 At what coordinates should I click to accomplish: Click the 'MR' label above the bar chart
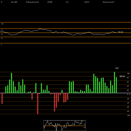click(x=117, y=68)
